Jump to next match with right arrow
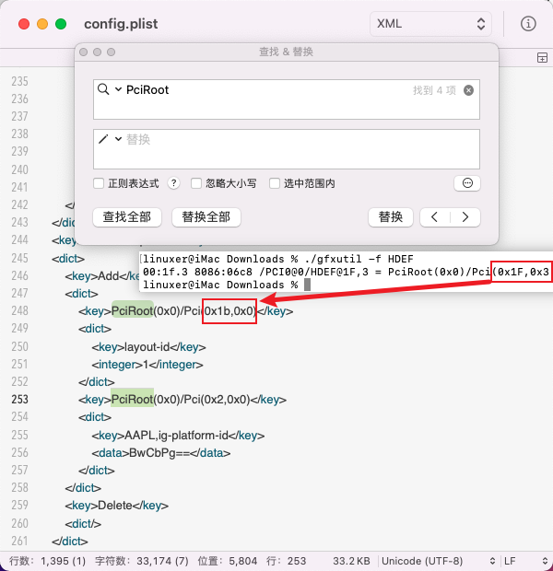This screenshot has width=553, height=571. coord(466,217)
